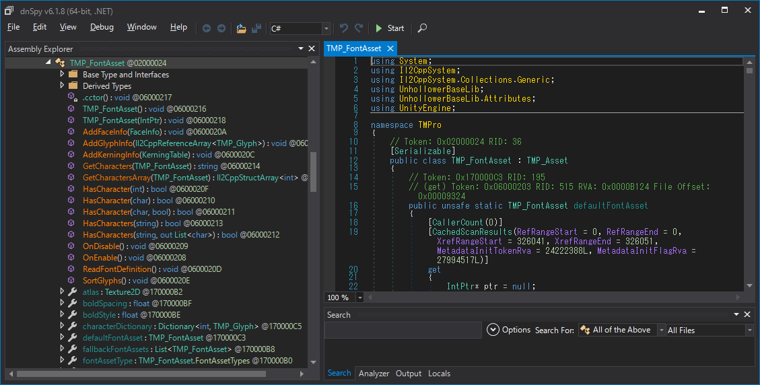Click the Save All disk icon
The width and height of the screenshot is (760, 385).
tap(256, 29)
